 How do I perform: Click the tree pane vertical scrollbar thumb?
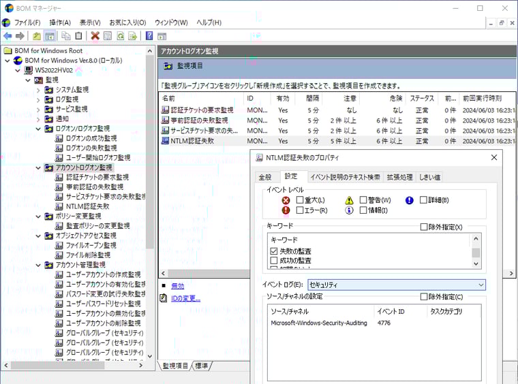(150, 152)
